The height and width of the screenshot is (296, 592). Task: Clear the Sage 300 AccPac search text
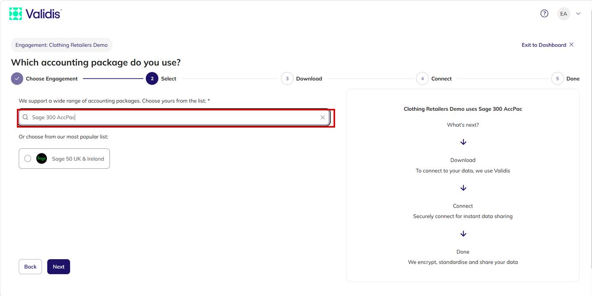(x=322, y=117)
